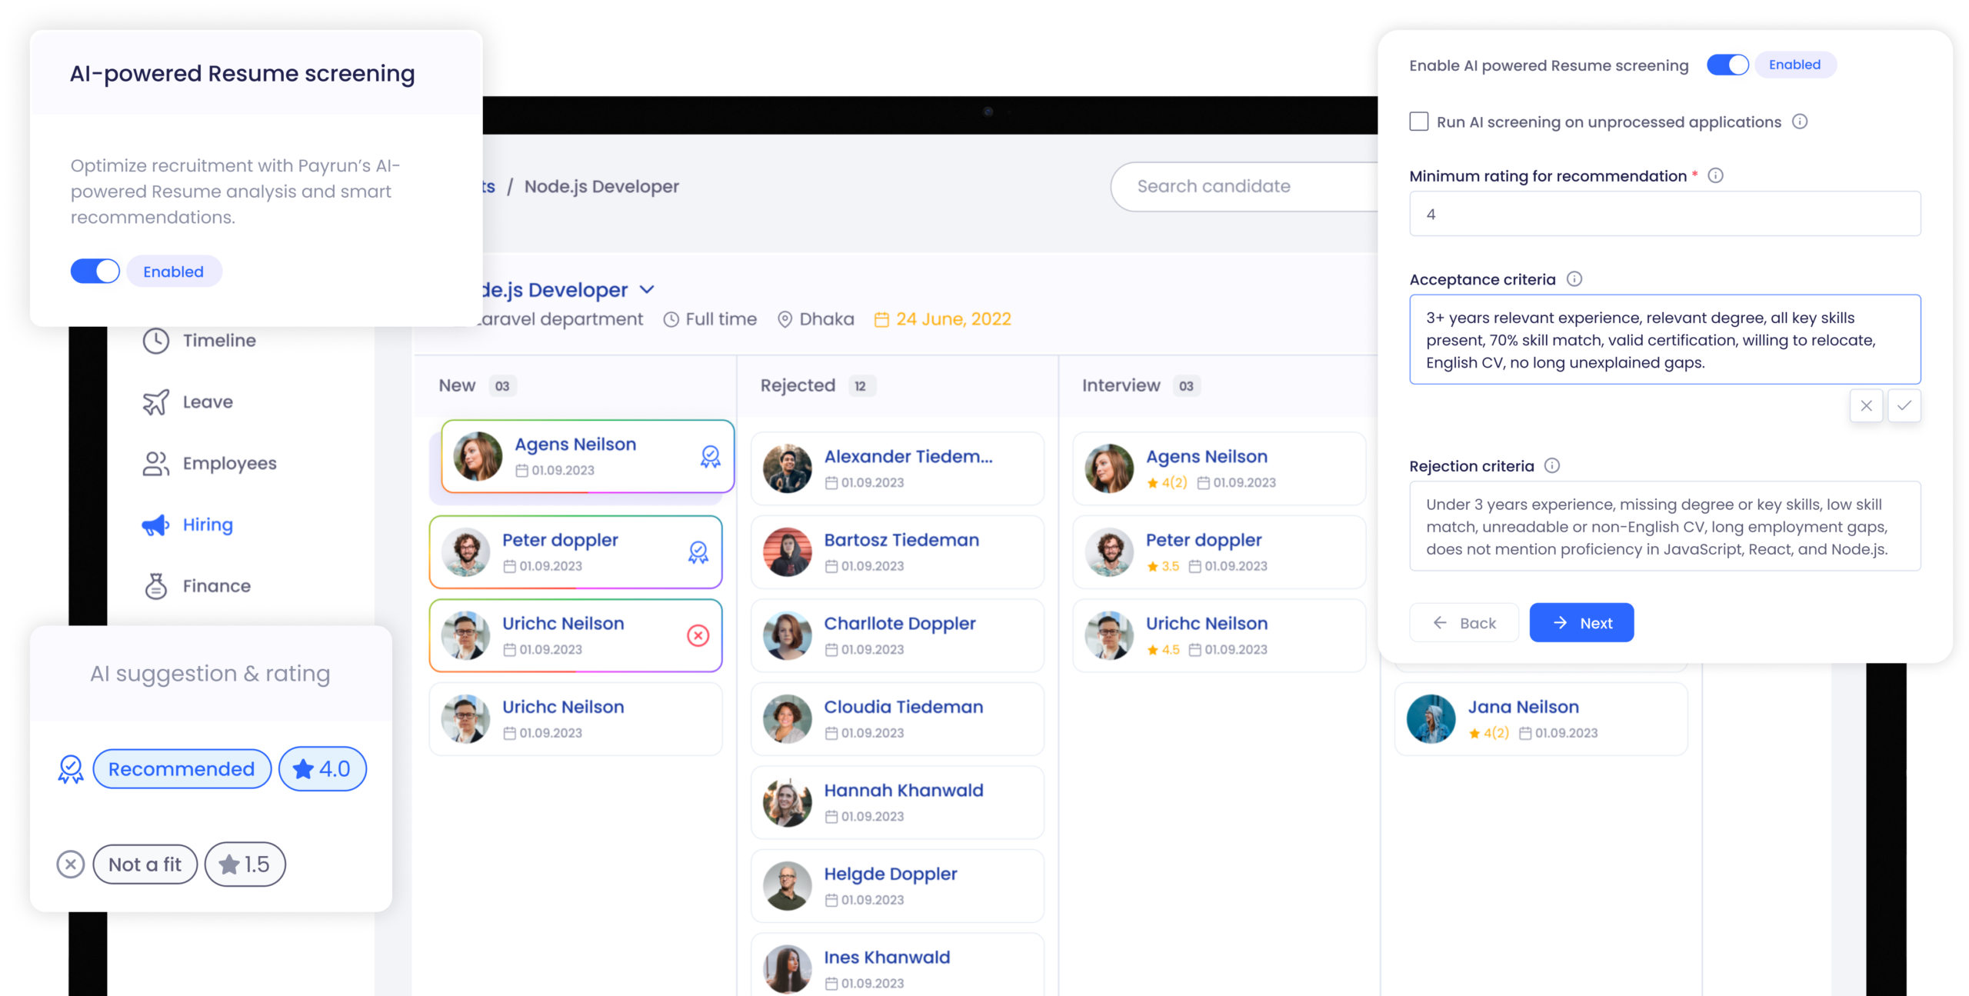Click the Next button
The image size is (1969, 996).
tap(1581, 623)
